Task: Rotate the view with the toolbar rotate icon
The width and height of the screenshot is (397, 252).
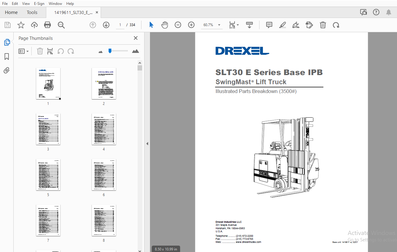Action: 336,25
